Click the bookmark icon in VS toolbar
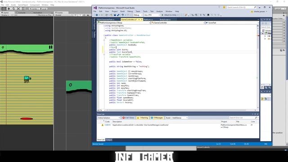 208,15
